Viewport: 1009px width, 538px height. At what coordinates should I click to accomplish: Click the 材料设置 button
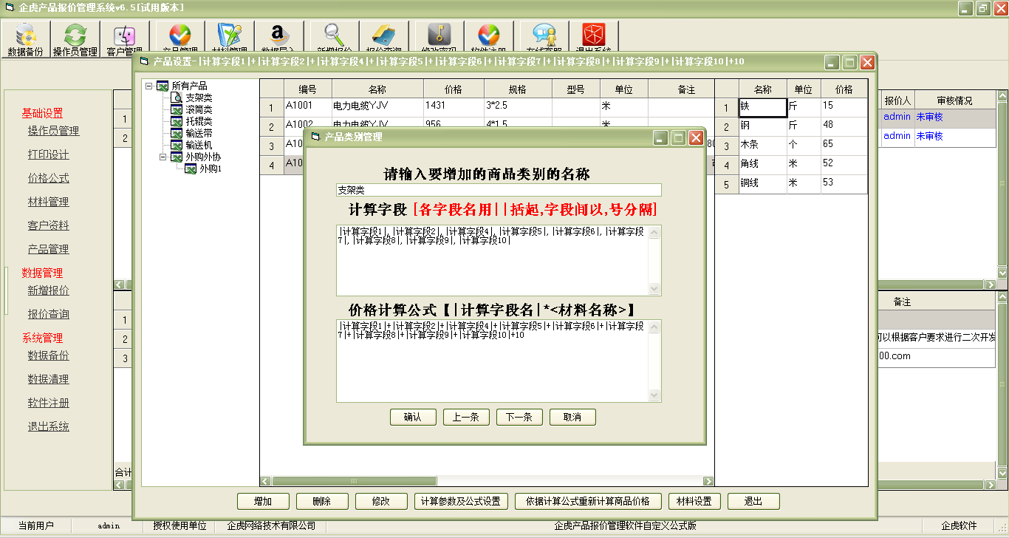click(695, 501)
